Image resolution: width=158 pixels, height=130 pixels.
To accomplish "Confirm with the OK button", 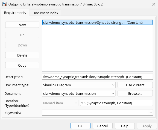I will tap(80, 126).
